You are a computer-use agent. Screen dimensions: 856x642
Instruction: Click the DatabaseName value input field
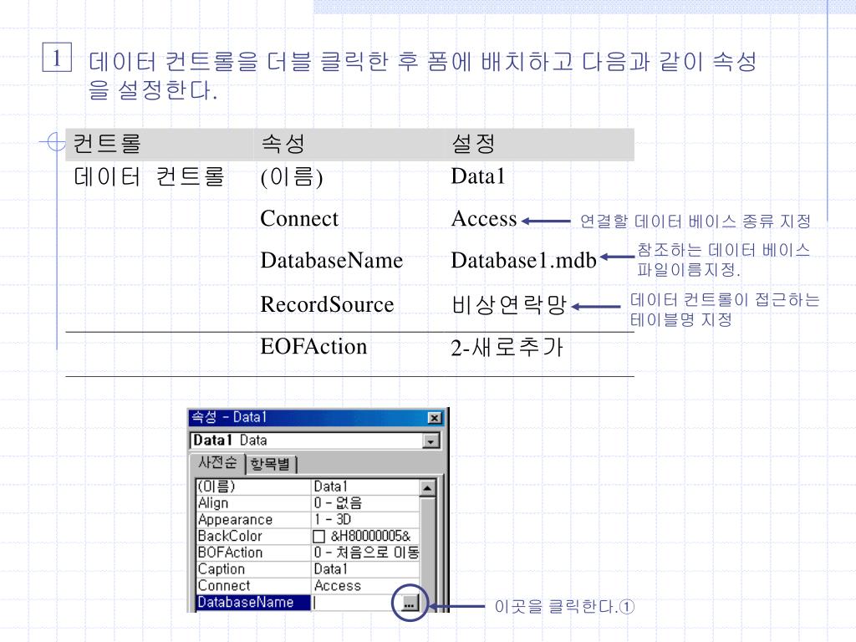[x=356, y=603]
